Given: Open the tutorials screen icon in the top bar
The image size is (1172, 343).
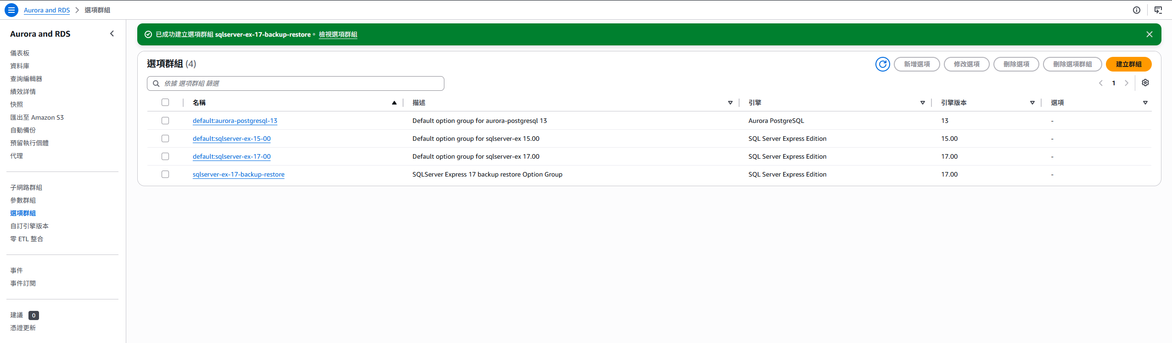Looking at the screenshot, I should click(1158, 10).
